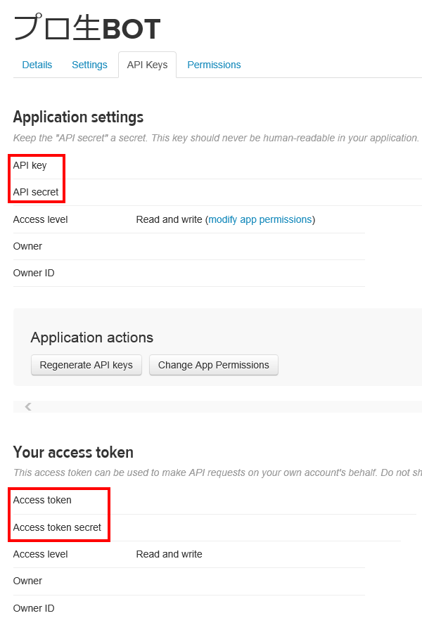The height and width of the screenshot is (618, 422).
Task: Switch to the Details tab
Action: click(x=37, y=65)
